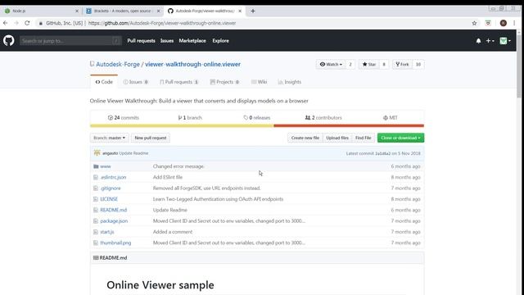Select the Wiki tab
The width and height of the screenshot is (524, 295).
(x=259, y=82)
